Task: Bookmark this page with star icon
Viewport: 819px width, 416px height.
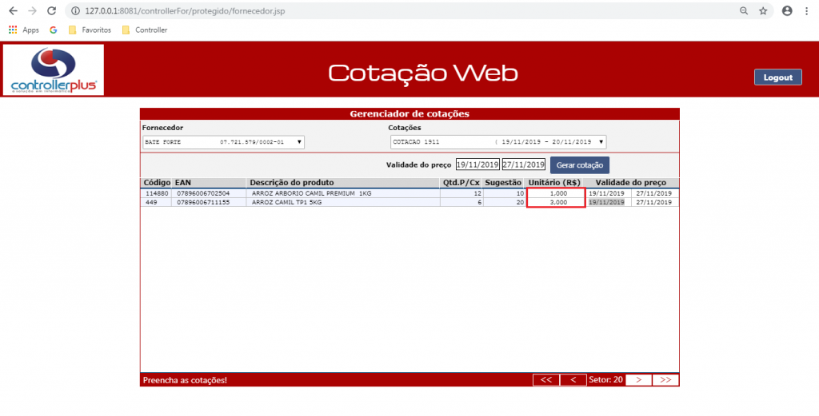Action: tap(763, 11)
